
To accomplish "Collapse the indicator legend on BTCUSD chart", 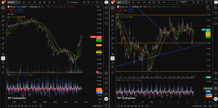I will (9, 20).
